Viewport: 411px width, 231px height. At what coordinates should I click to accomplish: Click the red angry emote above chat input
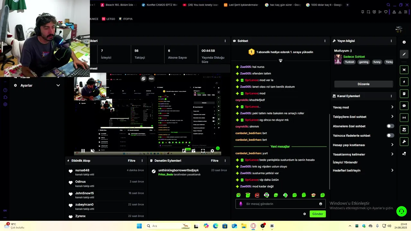[x=257, y=195]
